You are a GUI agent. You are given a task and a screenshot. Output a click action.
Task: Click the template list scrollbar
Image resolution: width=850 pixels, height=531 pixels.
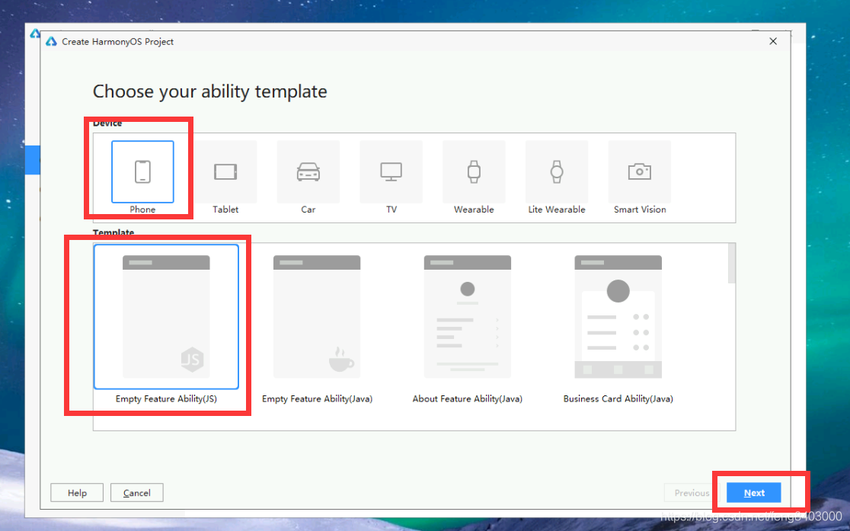(x=732, y=263)
